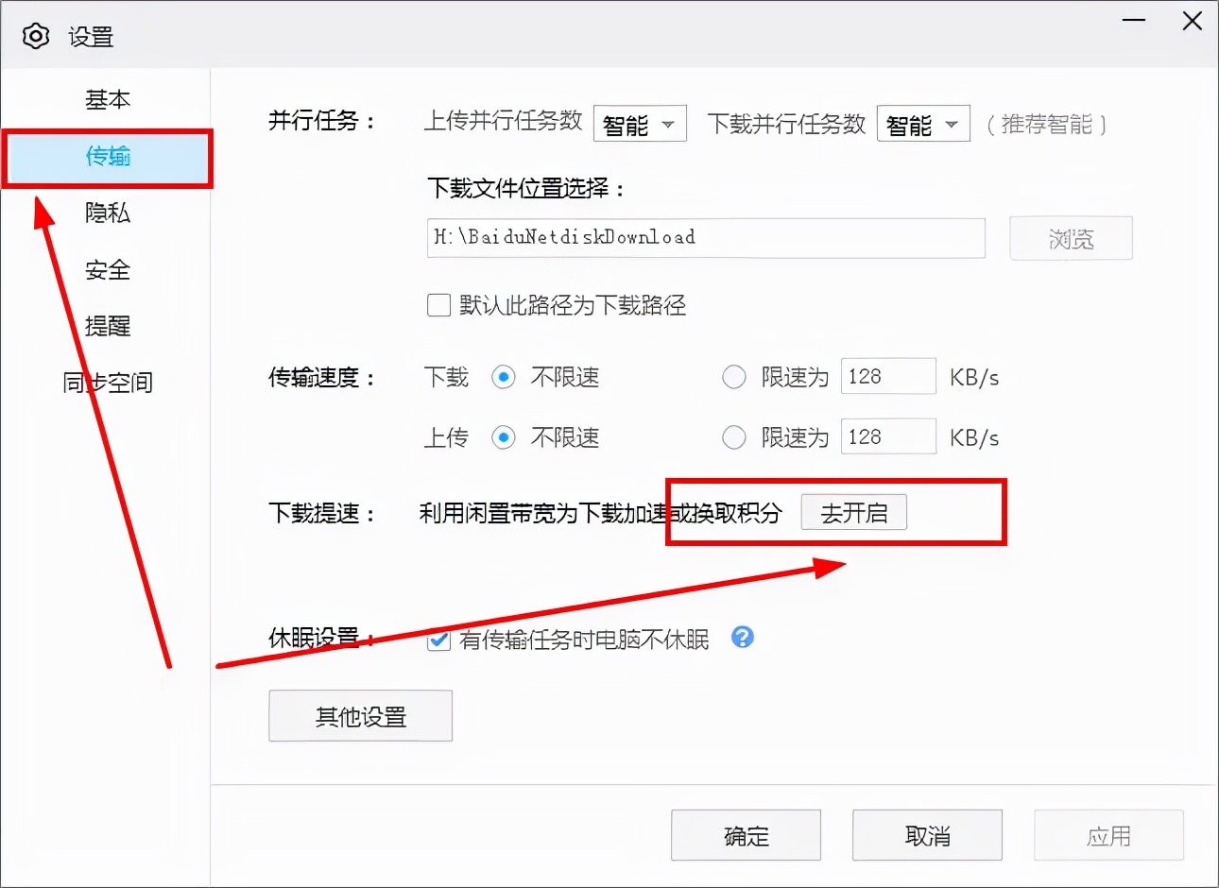Select 限速为 radio for download speed
The image size is (1219, 888).
(x=734, y=377)
